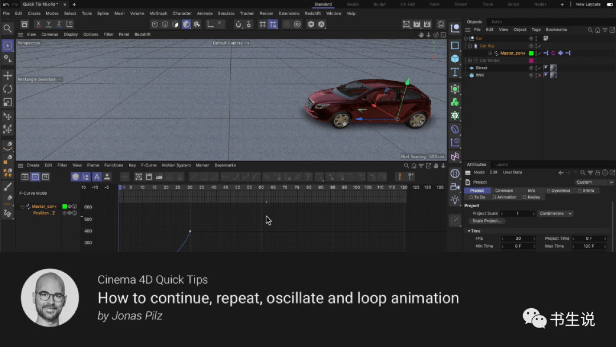Switch timeline to F-Curve mode icon
This screenshot has width=616, height=347.
click(35, 177)
